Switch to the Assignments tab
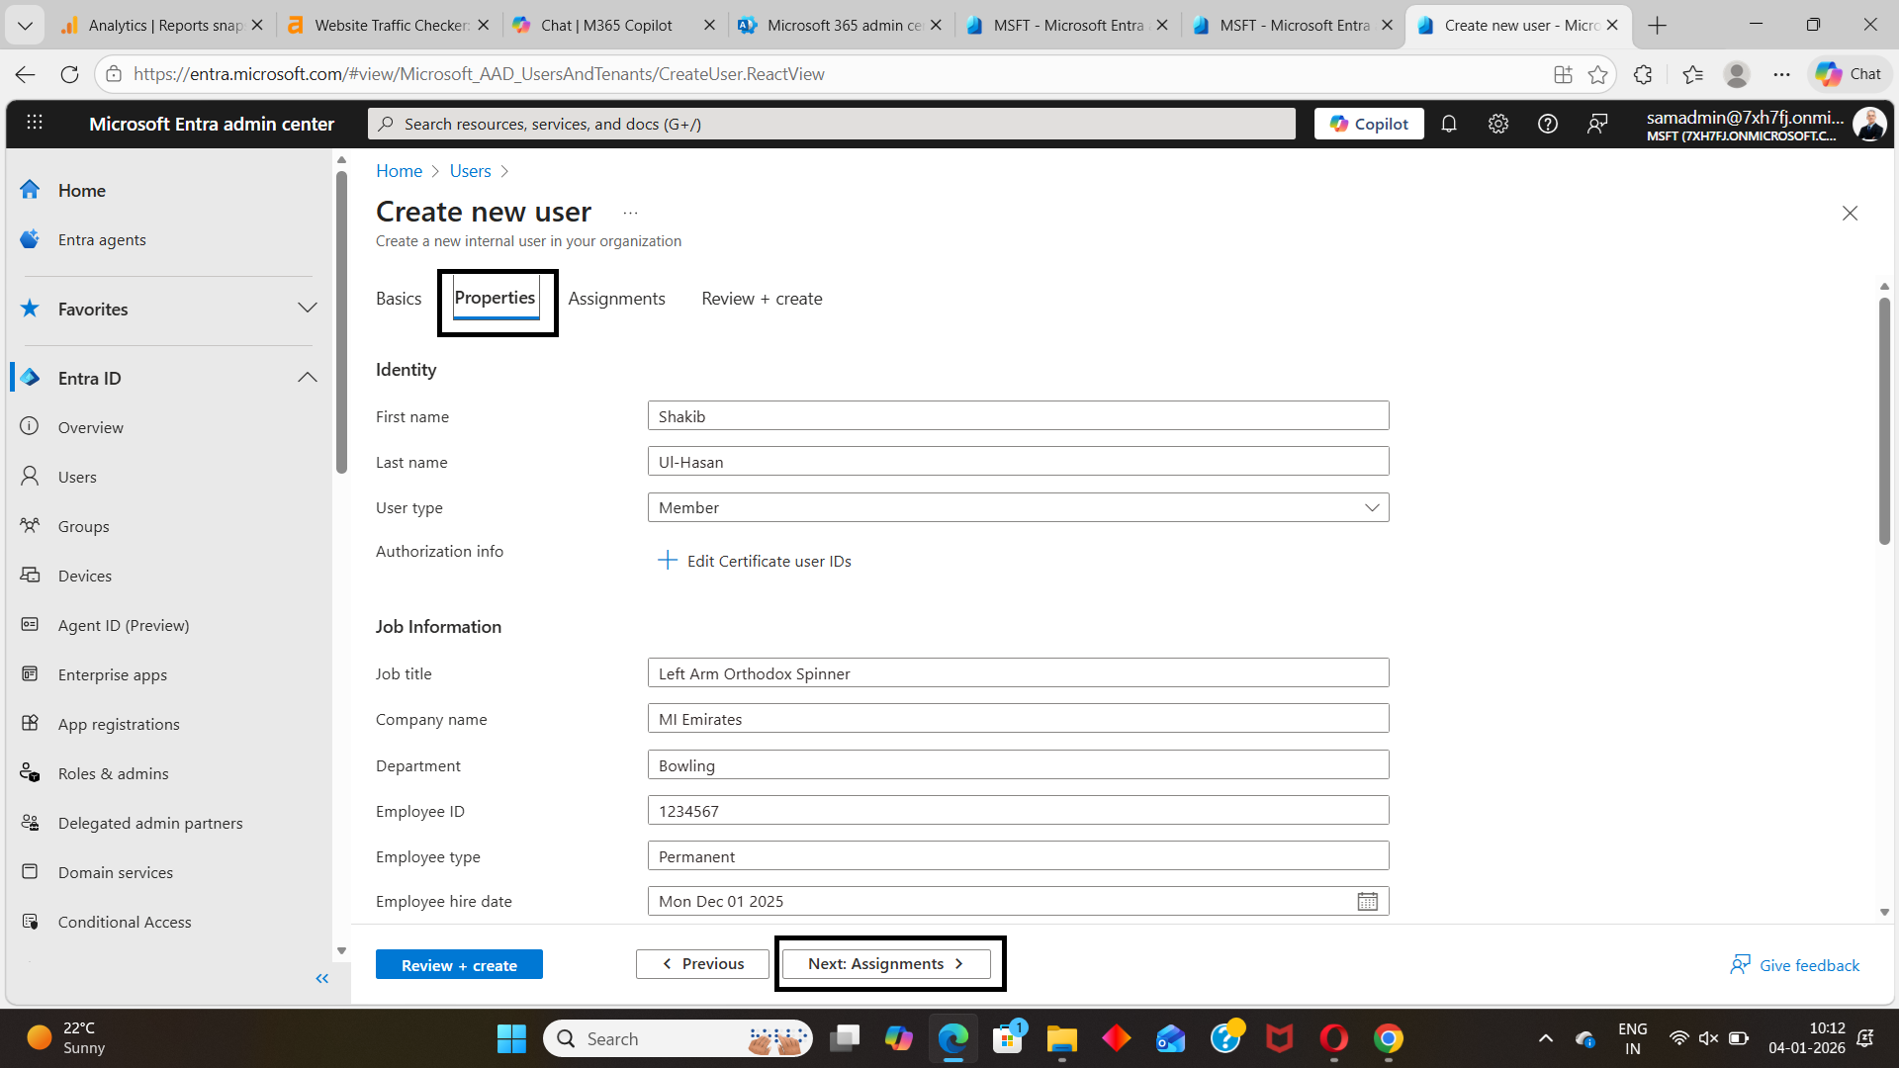 (616, 299)
